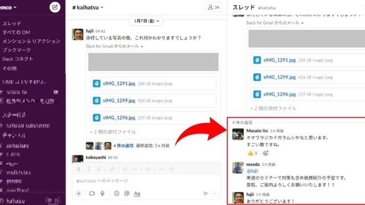Viewport: 365px width, 205px height.
Task: Toggle the Aa formatting toolbar
Action: pos(137,194)
